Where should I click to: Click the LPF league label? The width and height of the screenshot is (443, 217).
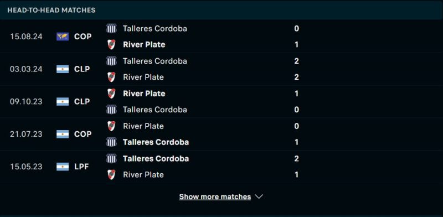pyautogui.click(x=81, y=167)
